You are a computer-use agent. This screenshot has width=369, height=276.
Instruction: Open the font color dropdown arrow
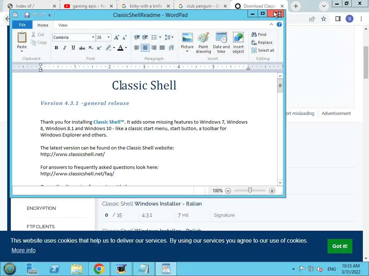126,48
